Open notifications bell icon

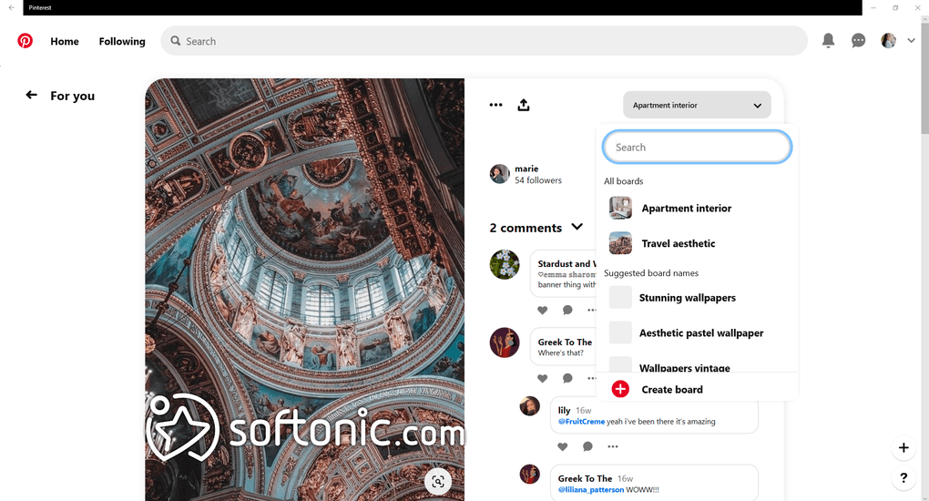(828, 40)
